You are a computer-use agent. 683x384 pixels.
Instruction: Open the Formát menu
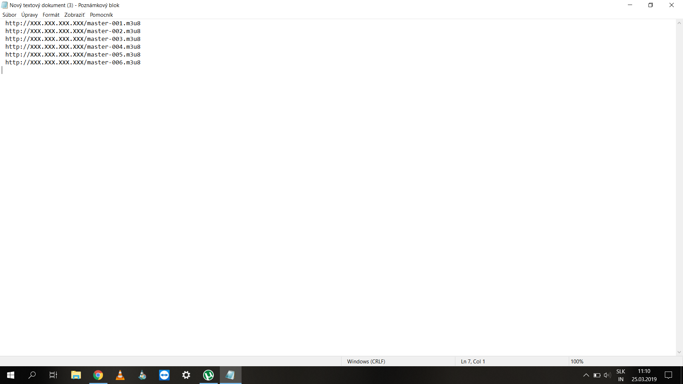(51, 15)
